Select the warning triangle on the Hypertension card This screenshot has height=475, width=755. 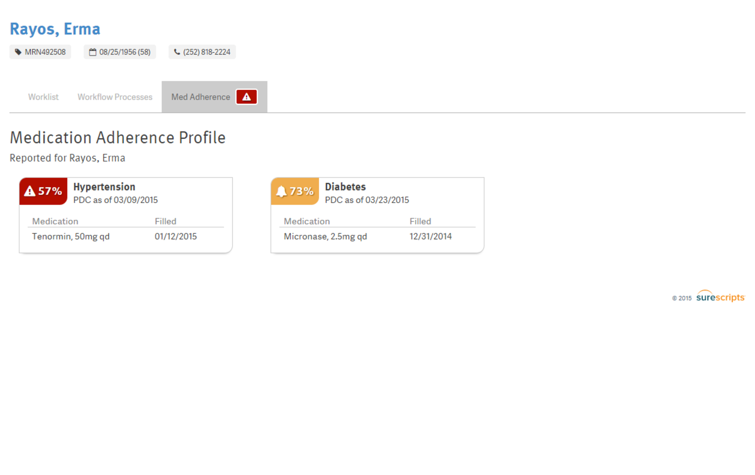coord(30,191)
